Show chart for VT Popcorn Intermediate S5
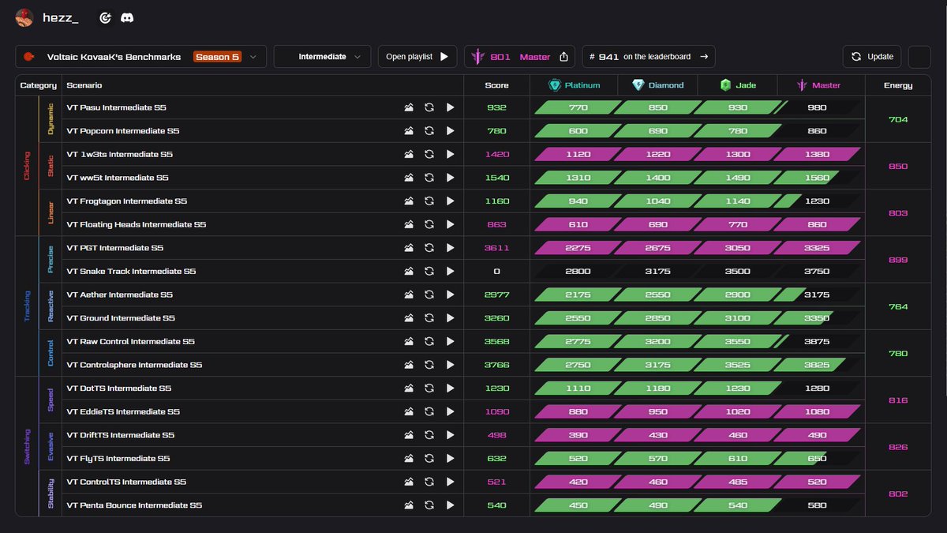 tap(409, 131)
